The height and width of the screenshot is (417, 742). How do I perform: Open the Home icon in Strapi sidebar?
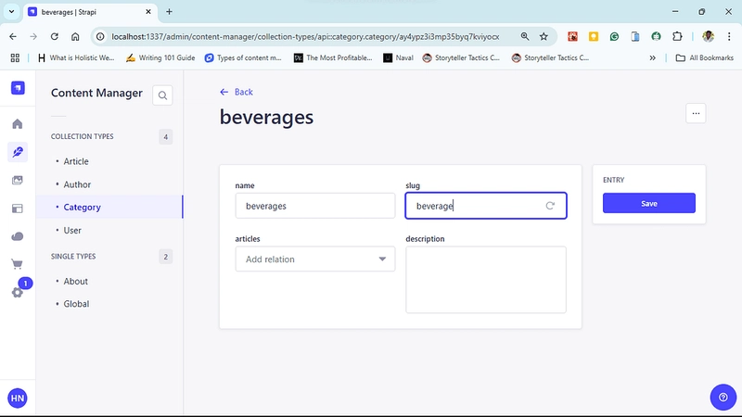tap(18, 124)
